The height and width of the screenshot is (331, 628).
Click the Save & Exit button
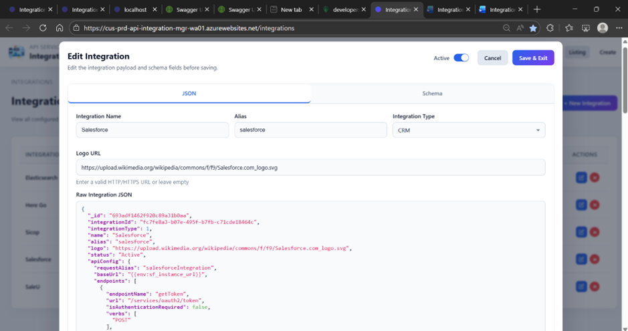point(533,58)
